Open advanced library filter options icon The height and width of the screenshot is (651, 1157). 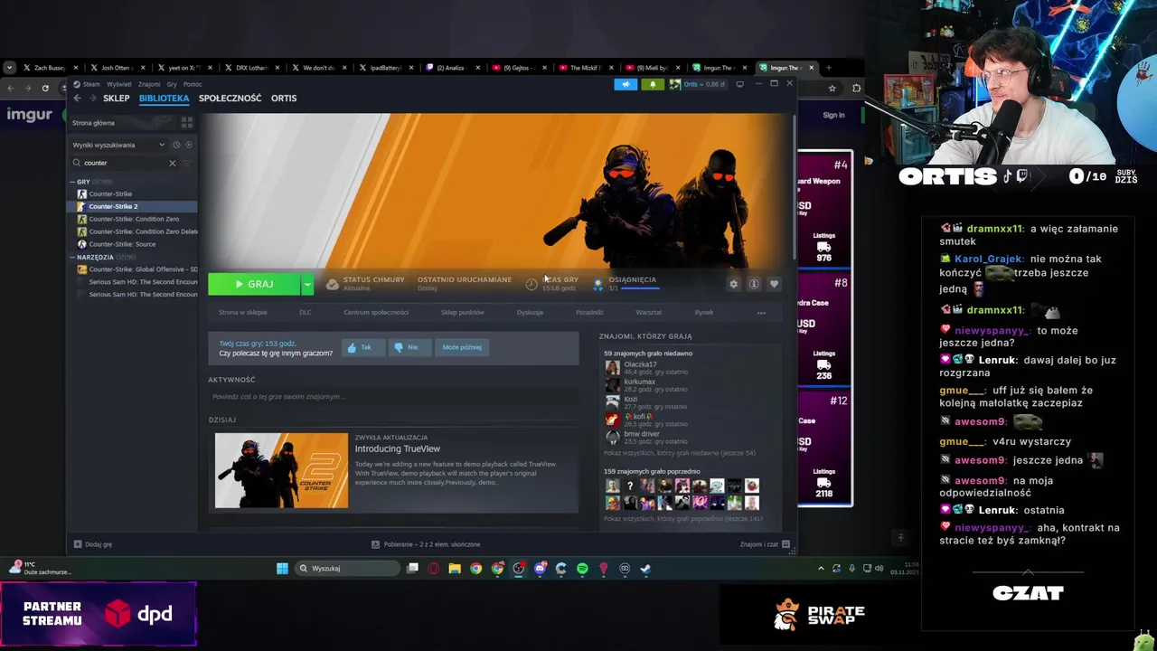[187, 163]
